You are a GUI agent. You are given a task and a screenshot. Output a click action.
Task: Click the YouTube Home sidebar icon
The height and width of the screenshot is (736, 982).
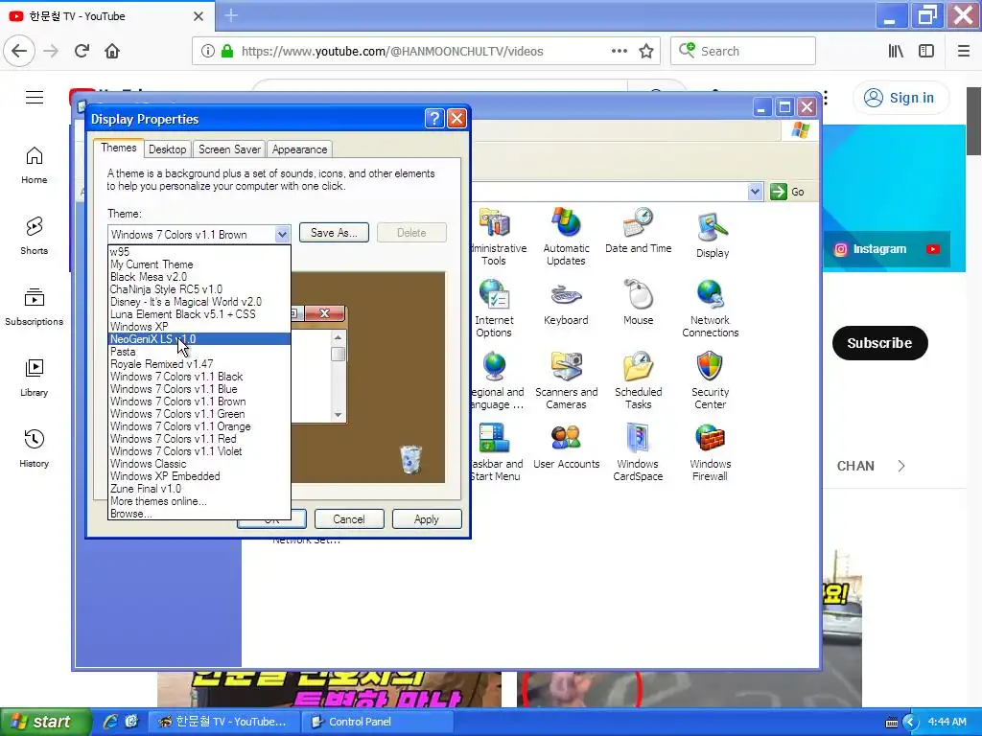[35, 165]
